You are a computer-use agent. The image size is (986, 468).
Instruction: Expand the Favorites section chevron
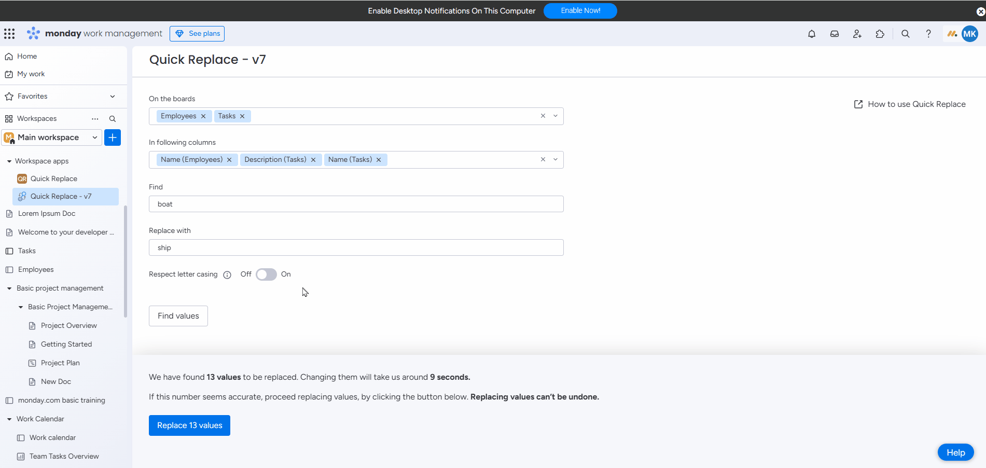coord(113,97)
